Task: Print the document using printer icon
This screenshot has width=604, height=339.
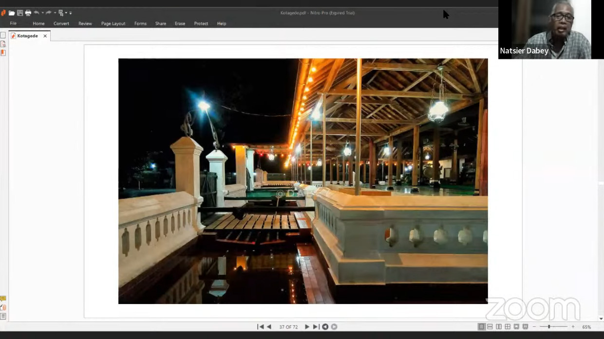Action: (28, 13)
